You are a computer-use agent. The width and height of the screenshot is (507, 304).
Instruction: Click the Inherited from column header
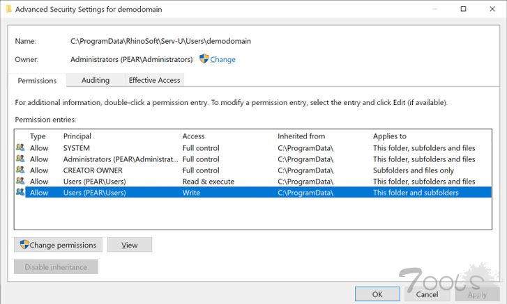301,136
